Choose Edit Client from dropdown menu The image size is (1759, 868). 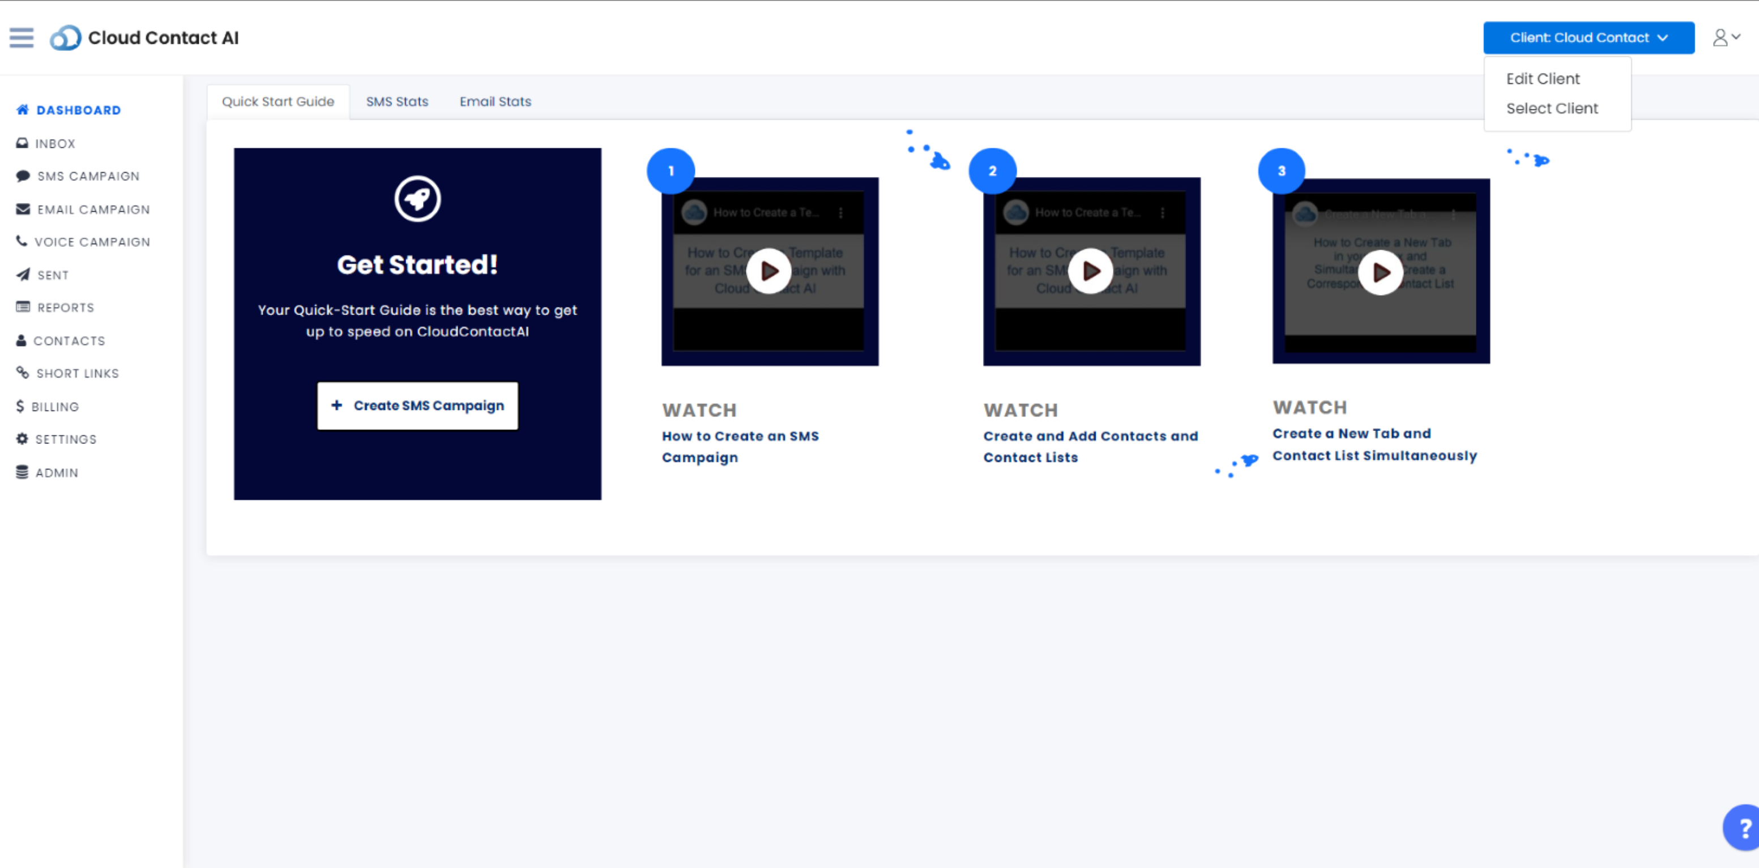tap(1543, 79)
